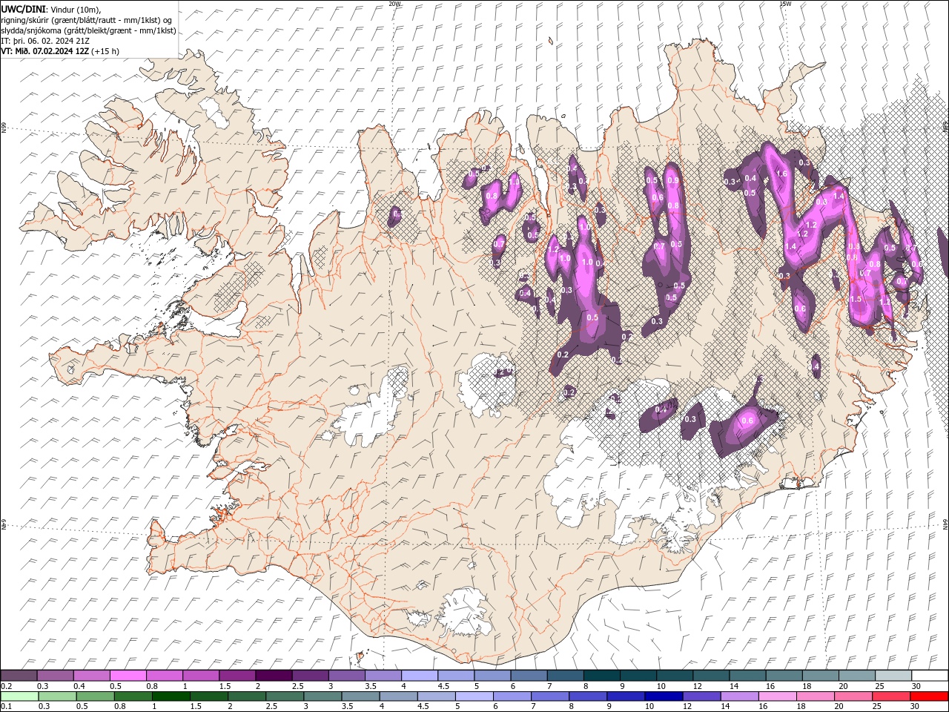Screen dimensions: 949x712
Task: Pick the upper legend swatch between 12 and 14
Action: click(x=711, y=676)
